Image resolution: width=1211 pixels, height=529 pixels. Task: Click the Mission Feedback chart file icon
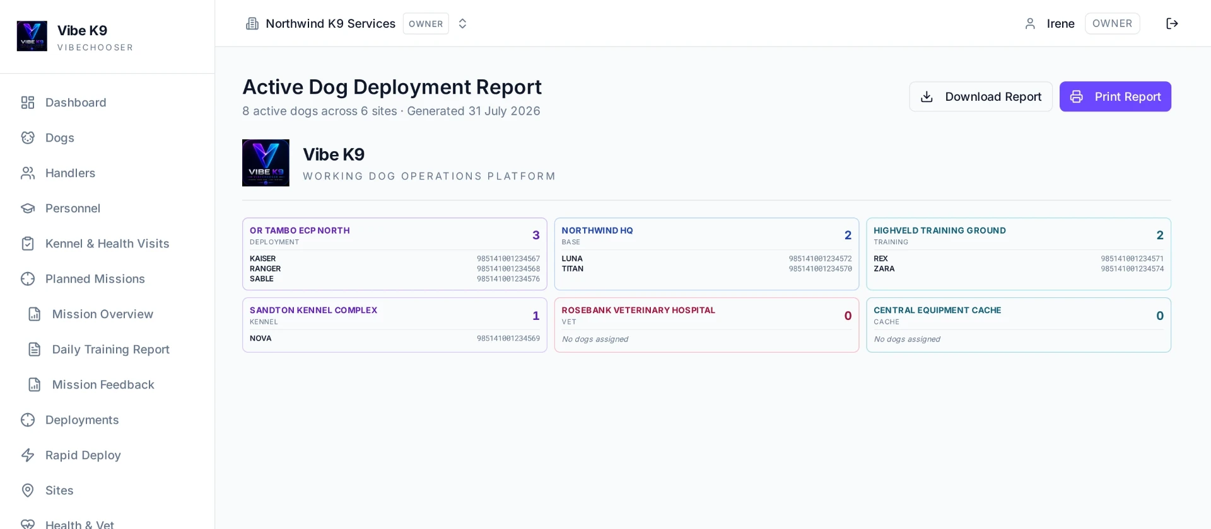coord(35,385)
